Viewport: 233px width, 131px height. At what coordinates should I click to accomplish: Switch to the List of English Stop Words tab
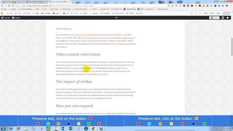pyautogui.click(x=36, y=2)
